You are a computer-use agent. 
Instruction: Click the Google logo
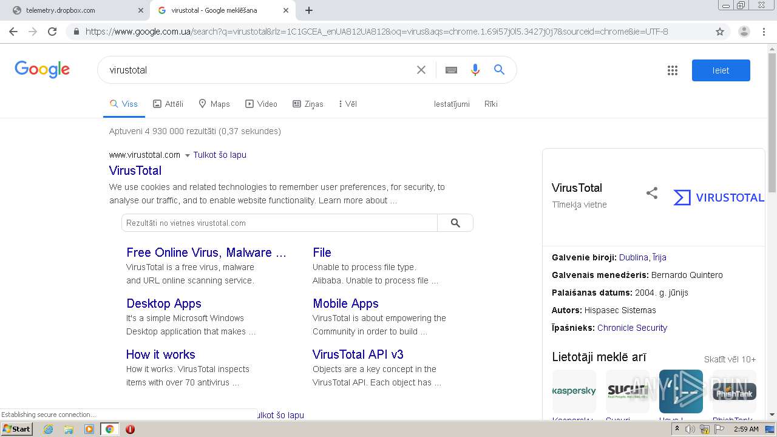click(42, 69)
